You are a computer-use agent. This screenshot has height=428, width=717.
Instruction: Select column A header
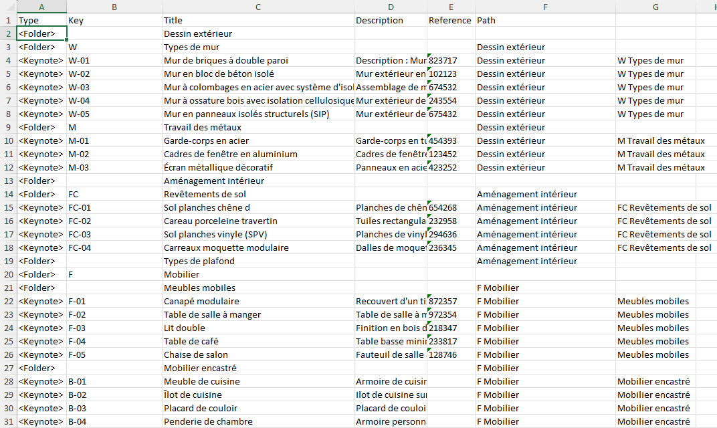tap(41, 7)
